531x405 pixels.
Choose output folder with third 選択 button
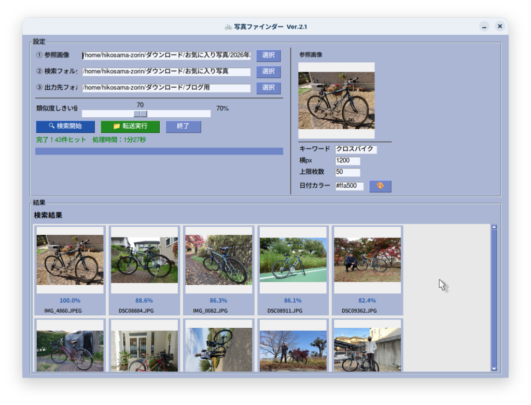click(268, 88)
